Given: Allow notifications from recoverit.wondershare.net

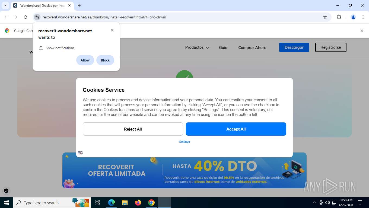Looking at the screenshot, I should coord(85,60).
